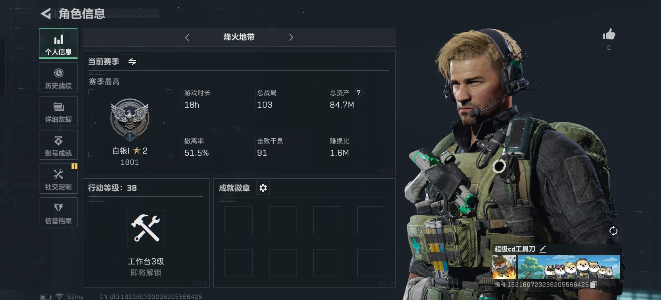This screenshot has height=300, width=661.
Task: Open 账号成就 achievements section
Action: pos(58,145)
